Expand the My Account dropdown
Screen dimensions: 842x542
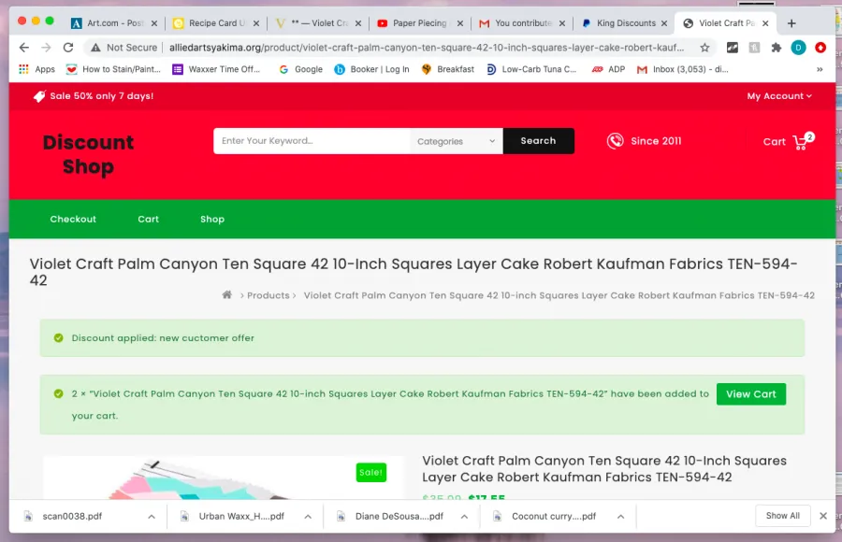[779, 96]
